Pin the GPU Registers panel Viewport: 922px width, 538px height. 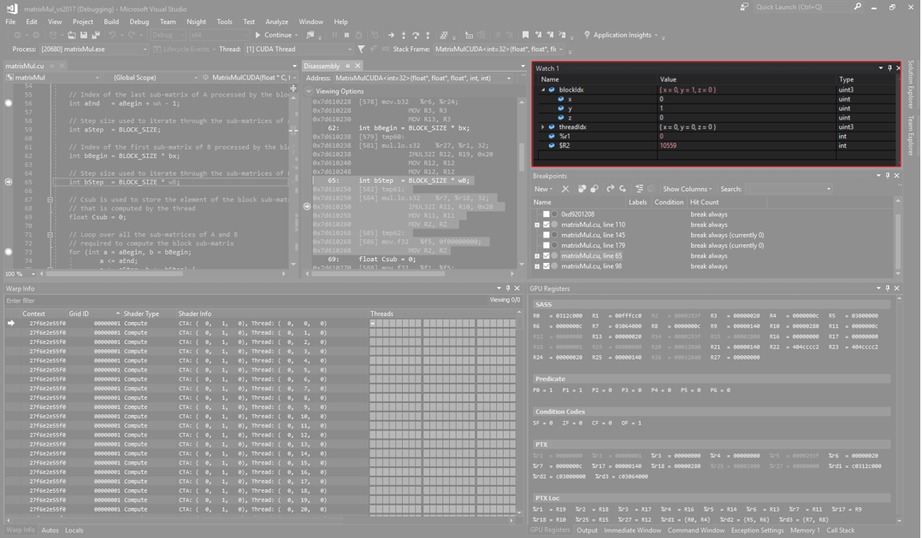coord(887,289)
